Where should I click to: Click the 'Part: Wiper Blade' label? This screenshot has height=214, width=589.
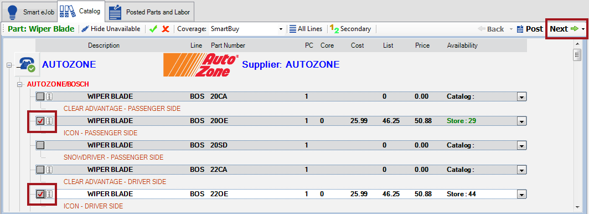[x=41, y=29]
